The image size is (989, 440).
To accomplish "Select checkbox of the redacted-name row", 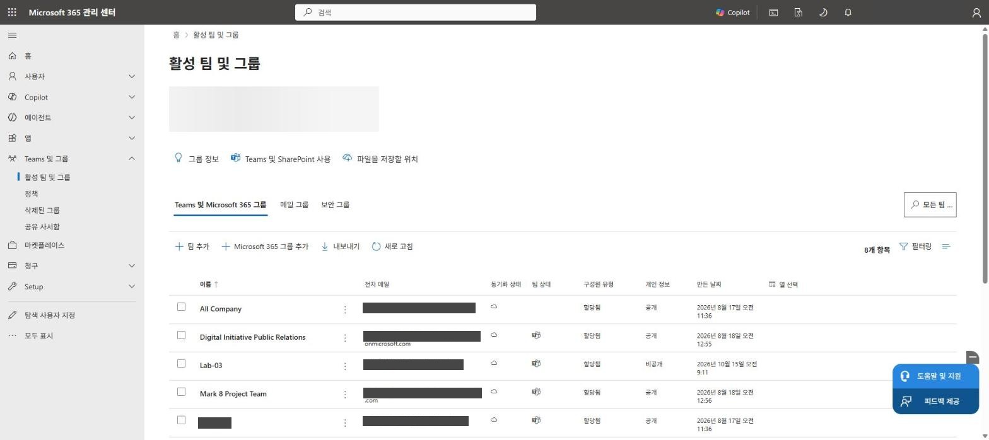I will tap(181, 420).
